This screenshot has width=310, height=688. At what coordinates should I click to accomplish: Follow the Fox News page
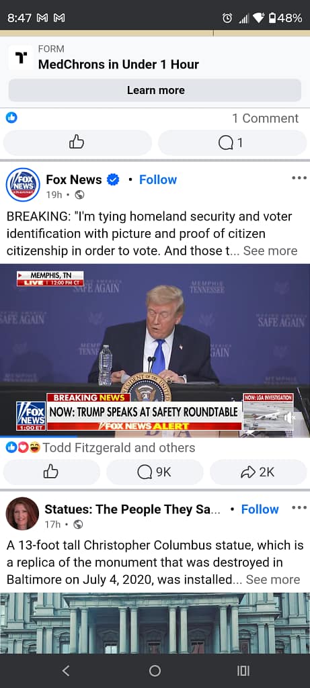point(157,179)
